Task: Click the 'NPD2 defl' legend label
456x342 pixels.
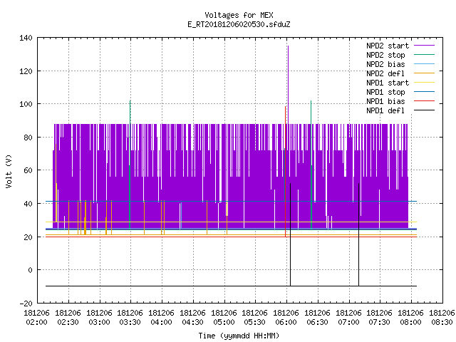Action: 385,73
